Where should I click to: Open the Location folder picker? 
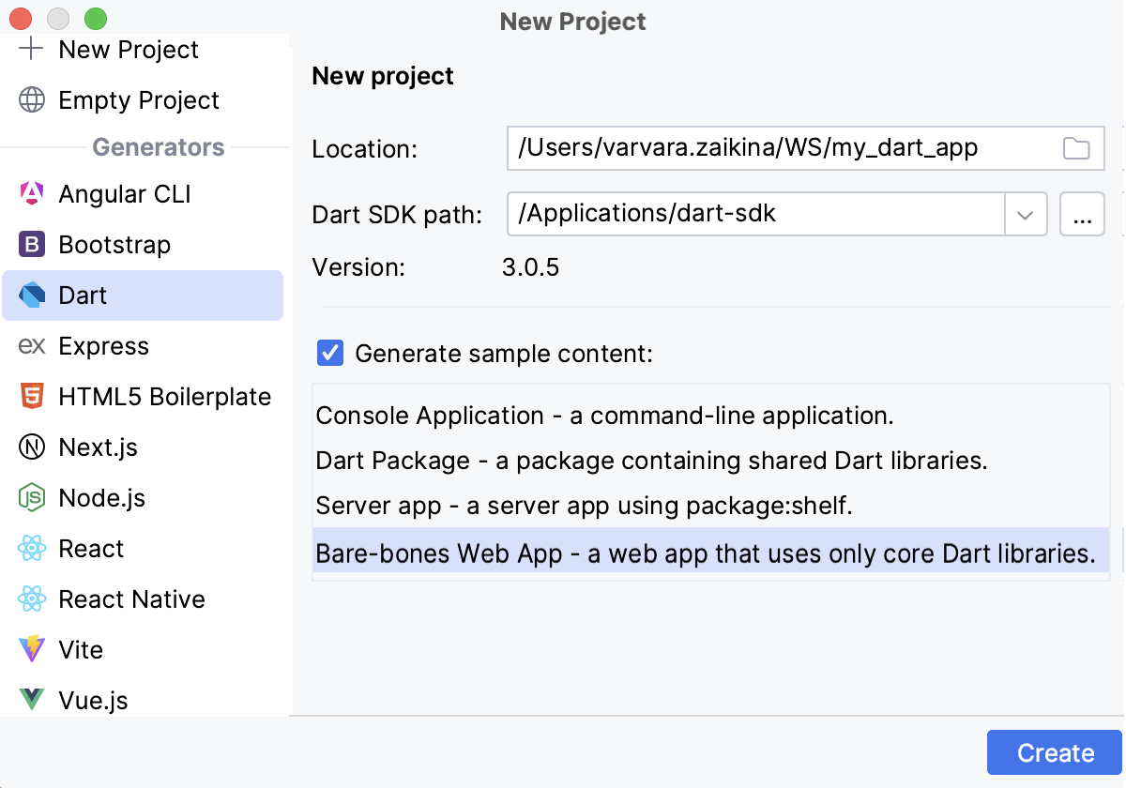(1075, 147)
